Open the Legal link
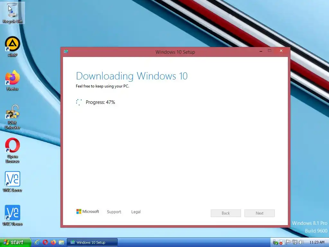This screenshot has height=247, width=329. [x=136, y=212]
